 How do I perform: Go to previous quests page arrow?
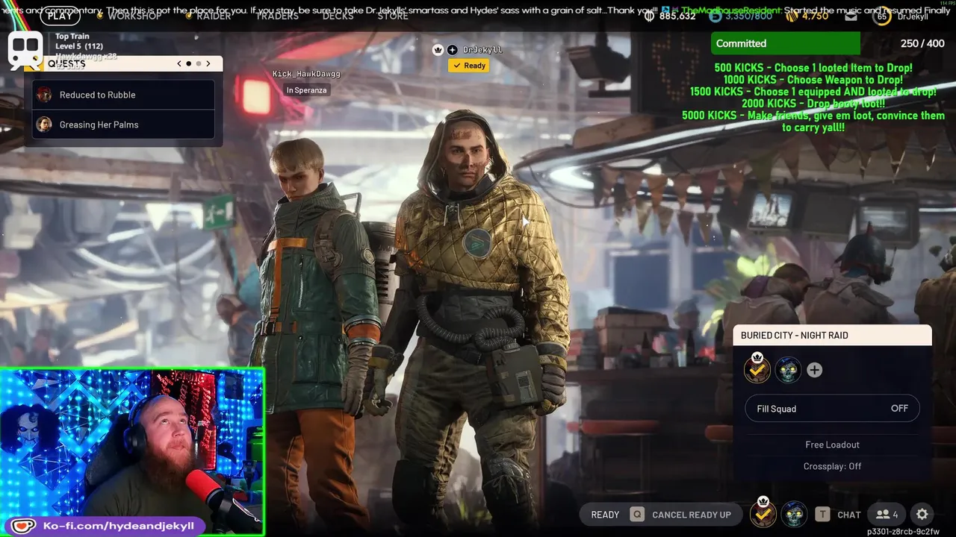(x=179, y=63)
